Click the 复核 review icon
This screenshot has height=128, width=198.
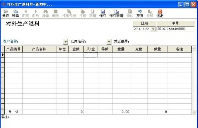[150, 13]
